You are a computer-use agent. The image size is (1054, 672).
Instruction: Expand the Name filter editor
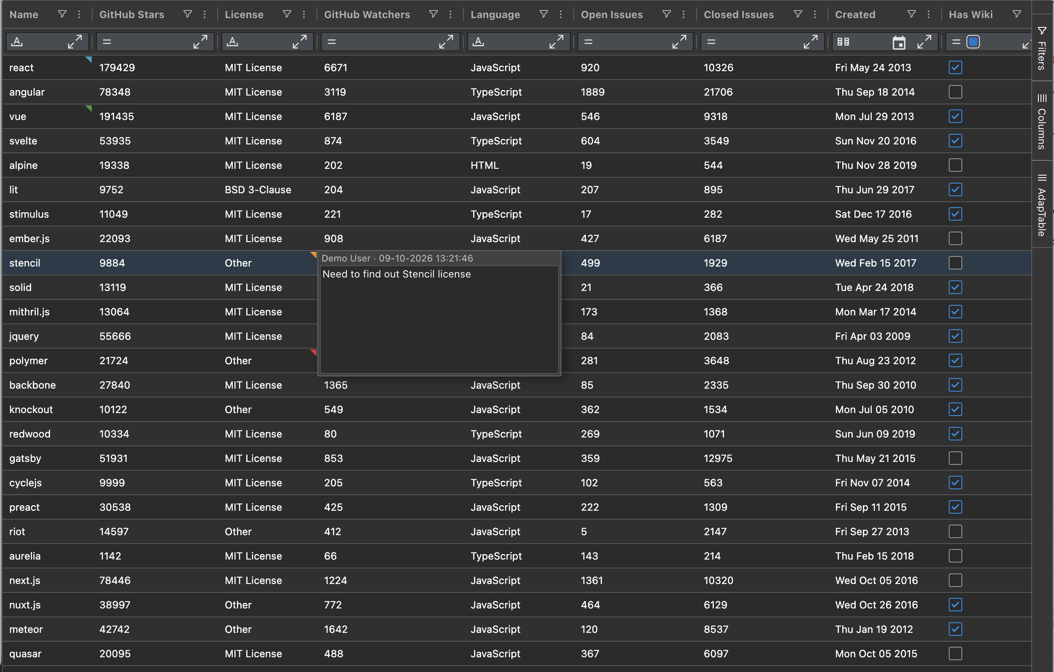[x=75, y=42]
